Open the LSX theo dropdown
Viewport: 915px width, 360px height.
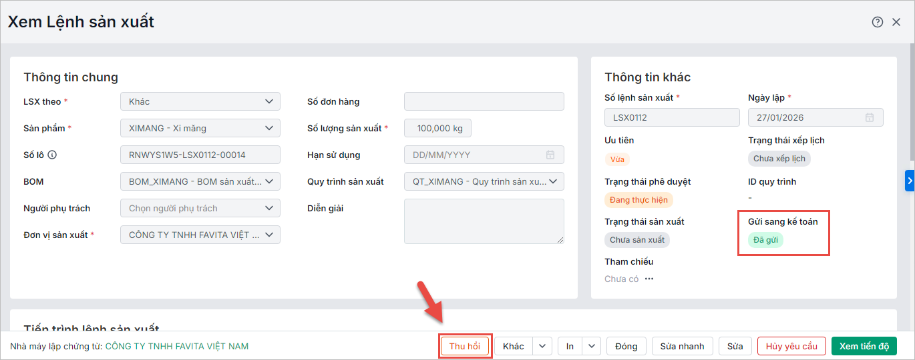[268, 101]
